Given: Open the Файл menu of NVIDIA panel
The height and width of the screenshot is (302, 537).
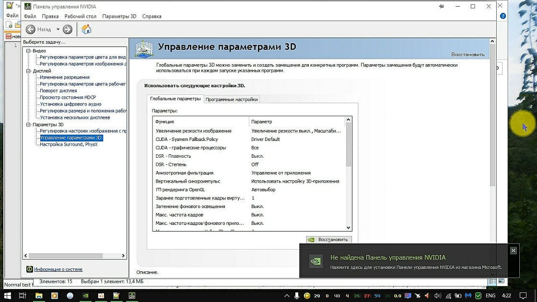Looking at the screenshot, I should 30,16.
